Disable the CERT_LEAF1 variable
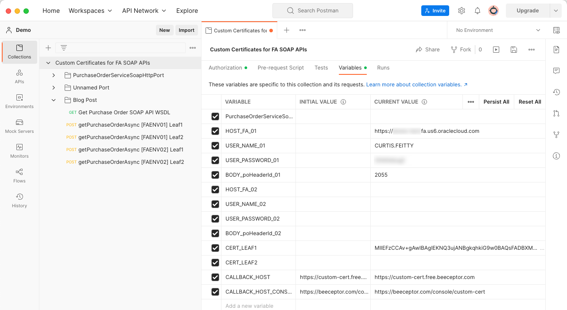This screenshot has width=567, height=310. coord(215,248)
